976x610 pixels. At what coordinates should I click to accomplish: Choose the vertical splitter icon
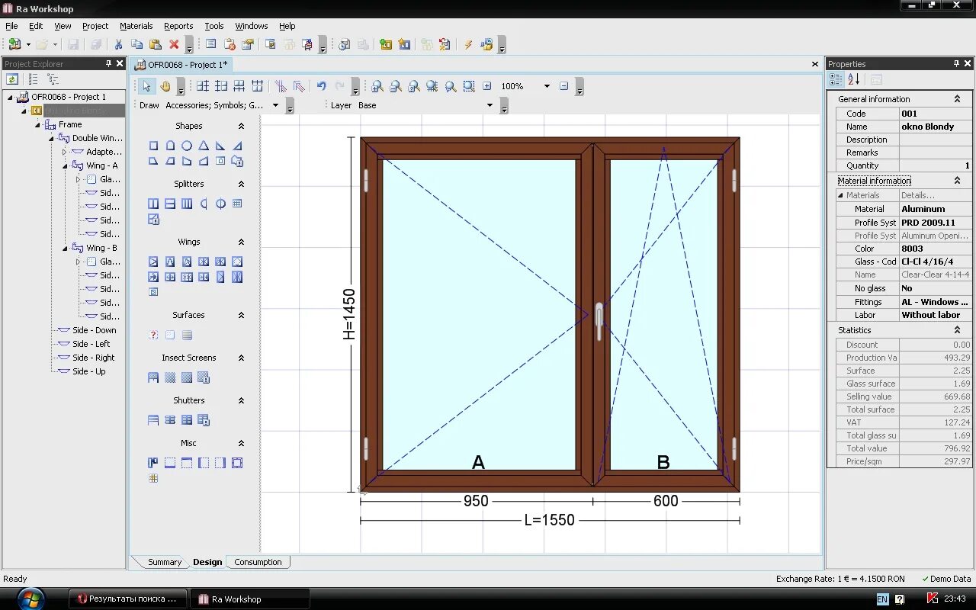click(153, 204)
